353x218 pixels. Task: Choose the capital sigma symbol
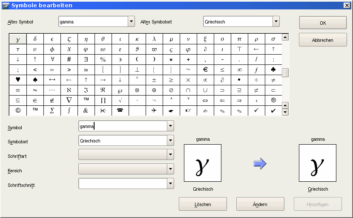[52, 110]
